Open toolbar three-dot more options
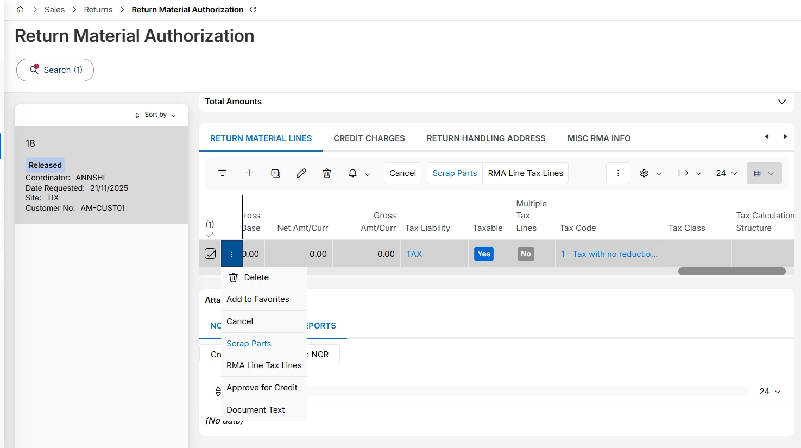This screenshot has height=448, width=801. point(618,173)
